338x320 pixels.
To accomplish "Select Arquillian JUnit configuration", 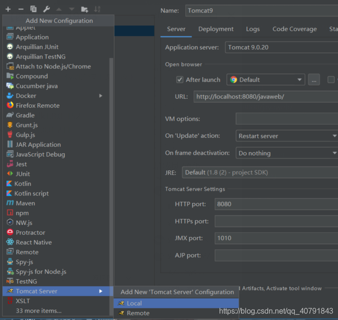I will (58, 47).
